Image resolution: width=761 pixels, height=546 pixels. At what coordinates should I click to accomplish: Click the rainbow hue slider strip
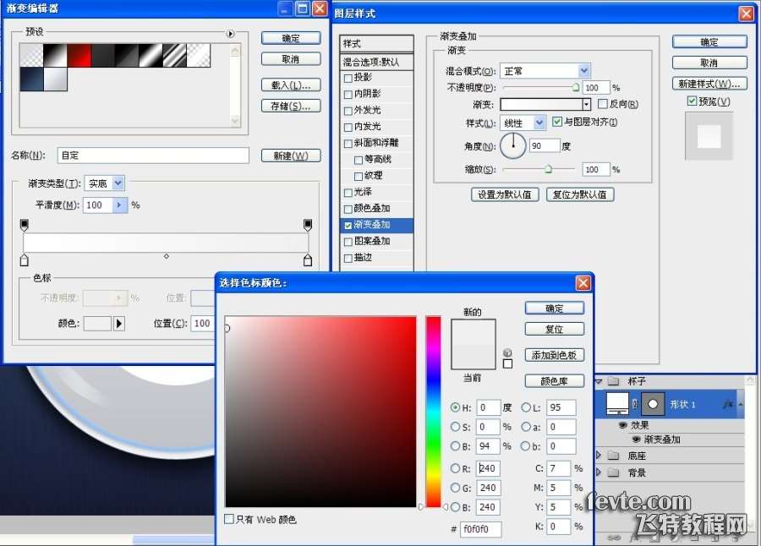pos(434,412)
